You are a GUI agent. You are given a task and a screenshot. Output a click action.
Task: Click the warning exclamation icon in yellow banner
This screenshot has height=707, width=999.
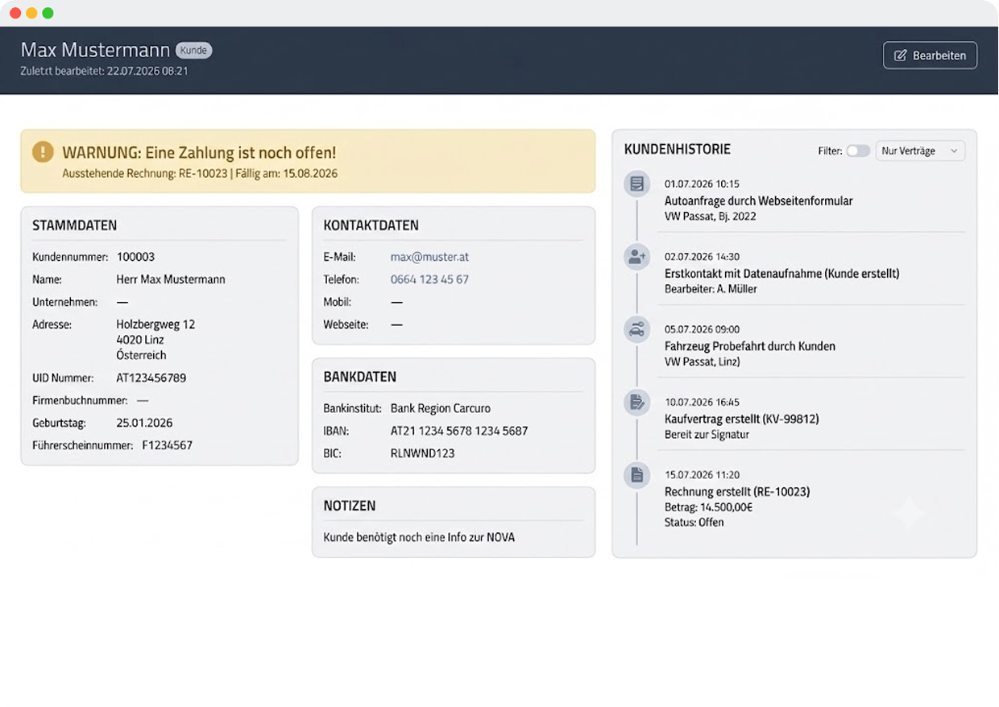pyautogui.click(x=43, y=151)
